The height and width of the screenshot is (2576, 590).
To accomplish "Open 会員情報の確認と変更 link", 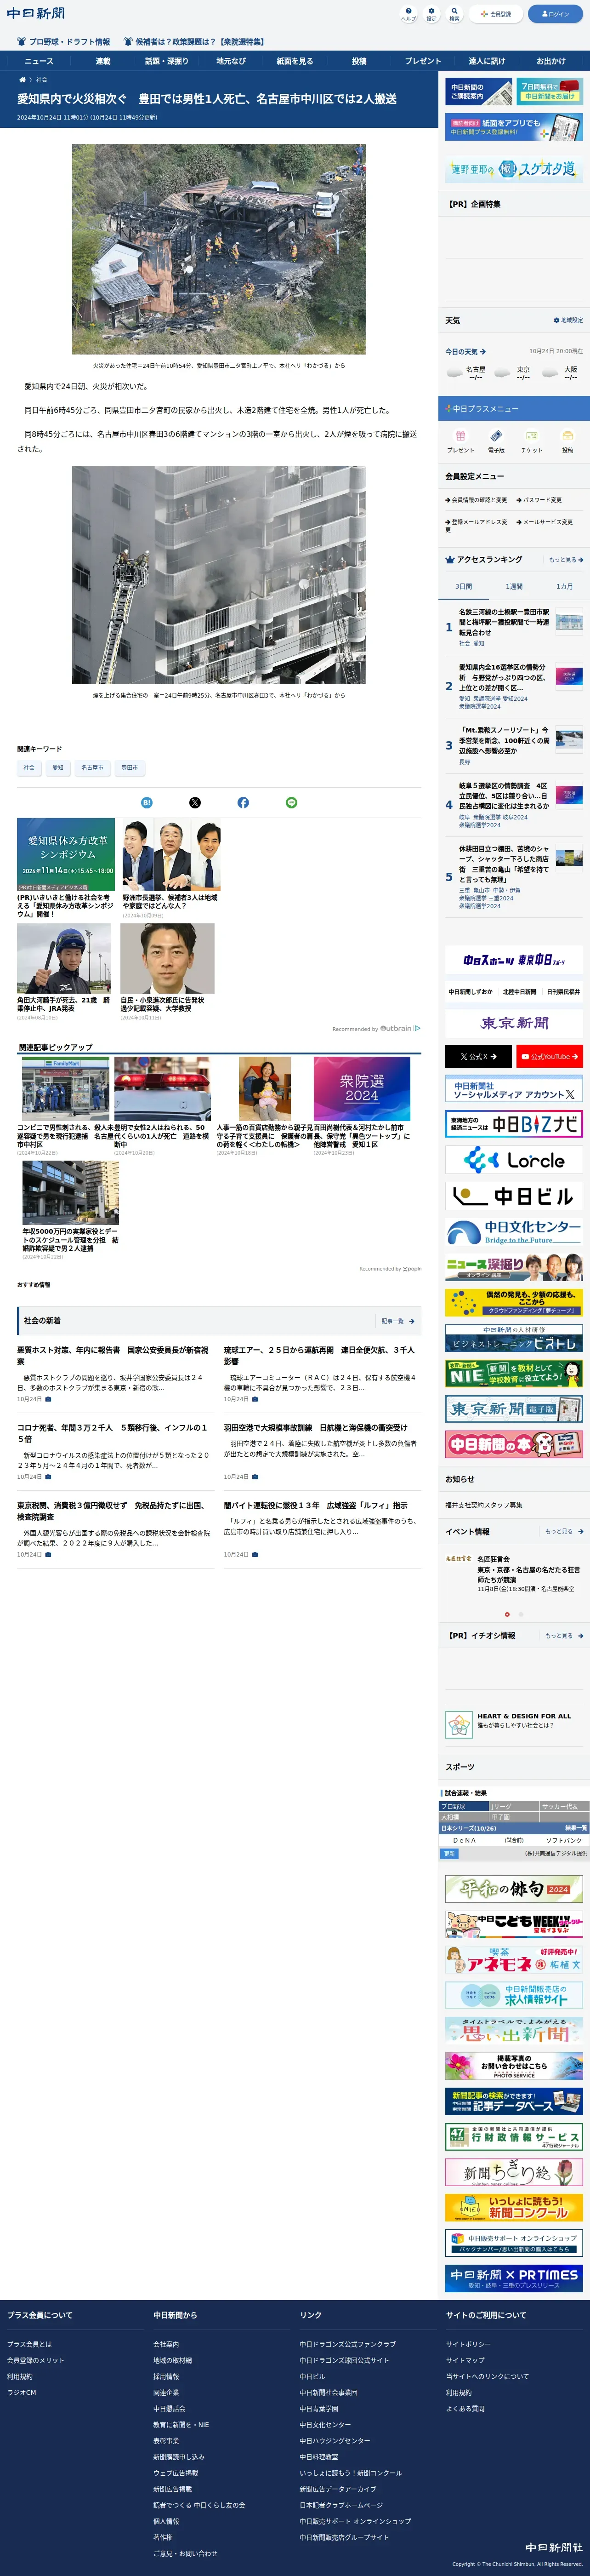I will click(x=476, y=500).
